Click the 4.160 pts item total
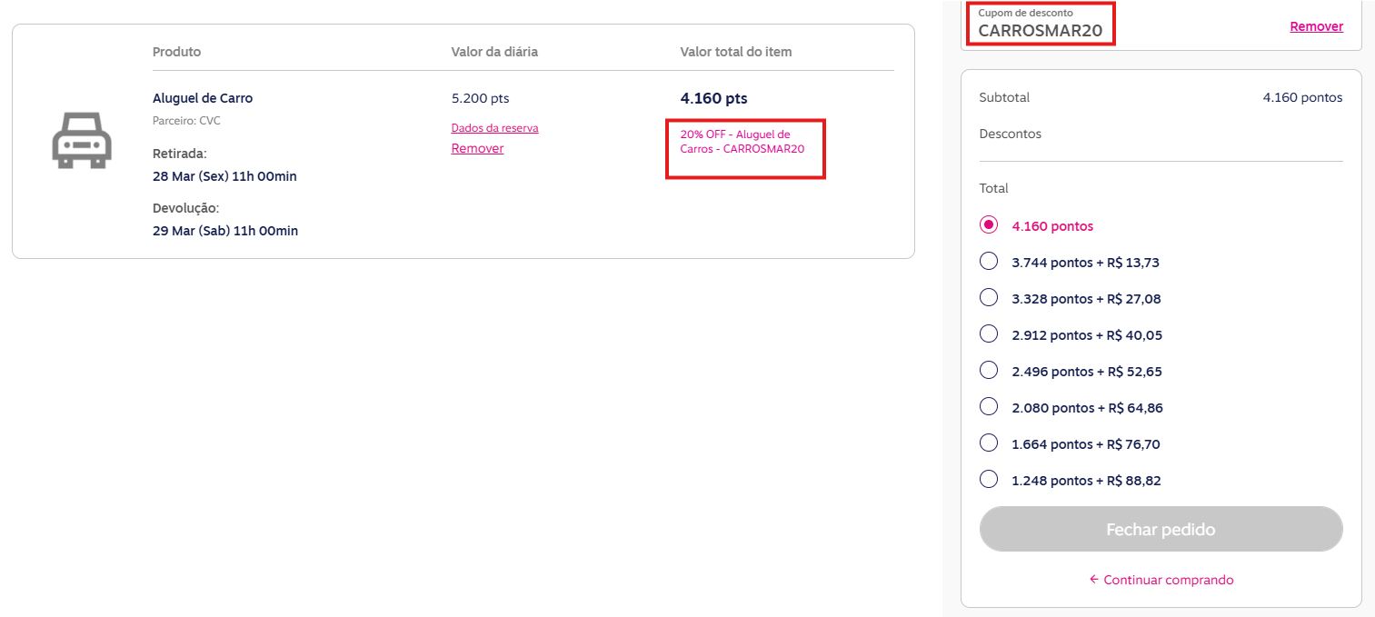 click(x=713, y=98)
